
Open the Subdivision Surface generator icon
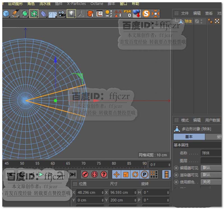[x=25, y=14]
